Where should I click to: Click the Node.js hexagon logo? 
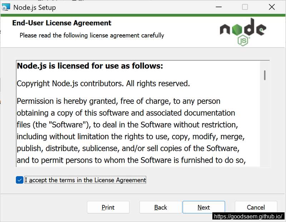click(243, 32)
